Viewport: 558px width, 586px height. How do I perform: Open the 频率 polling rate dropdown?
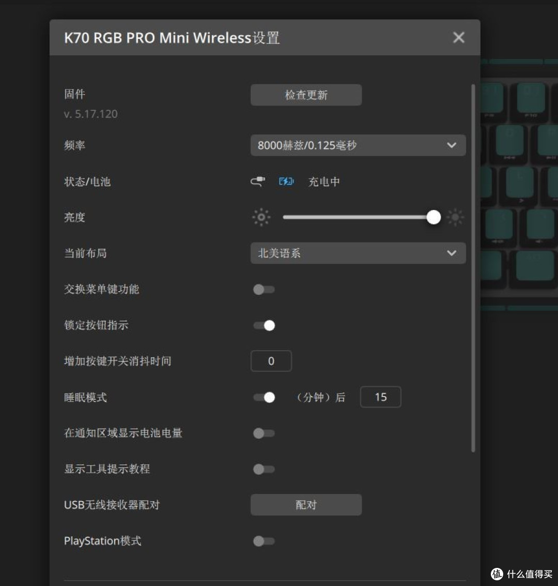(358, 145)
